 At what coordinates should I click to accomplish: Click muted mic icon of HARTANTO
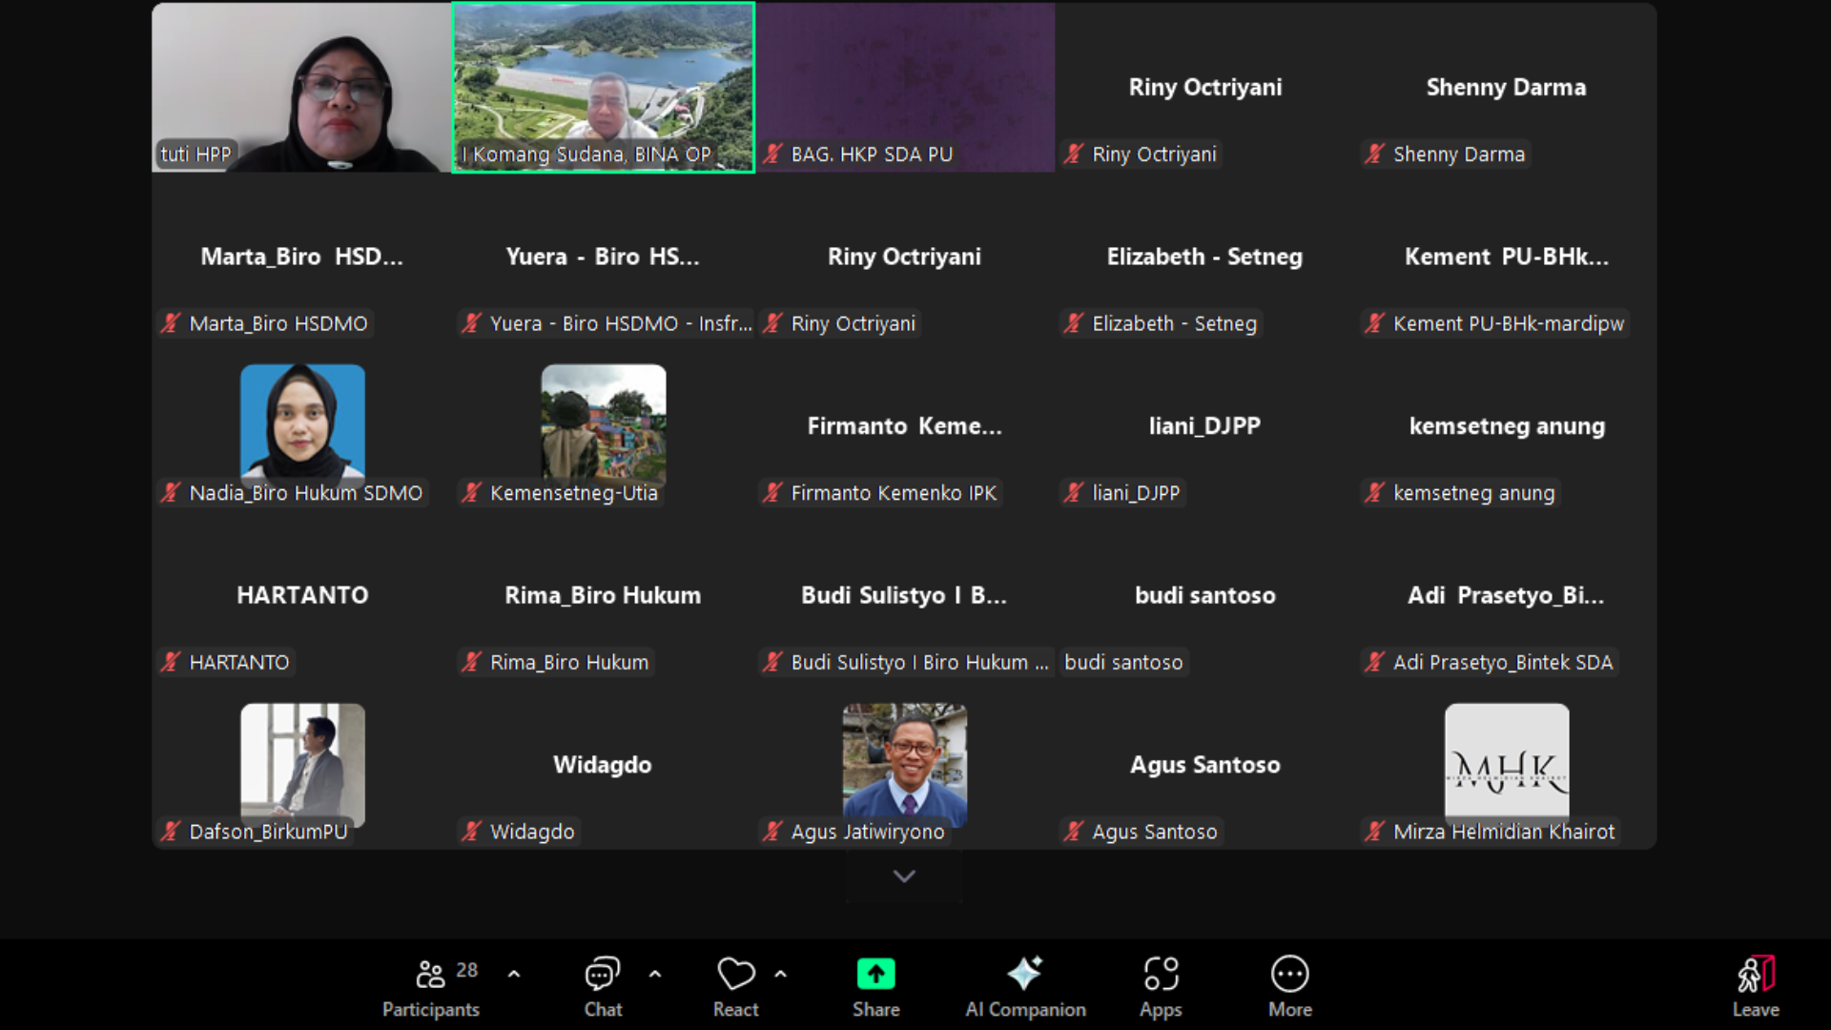pyautogui.click(x=171, y=662)
